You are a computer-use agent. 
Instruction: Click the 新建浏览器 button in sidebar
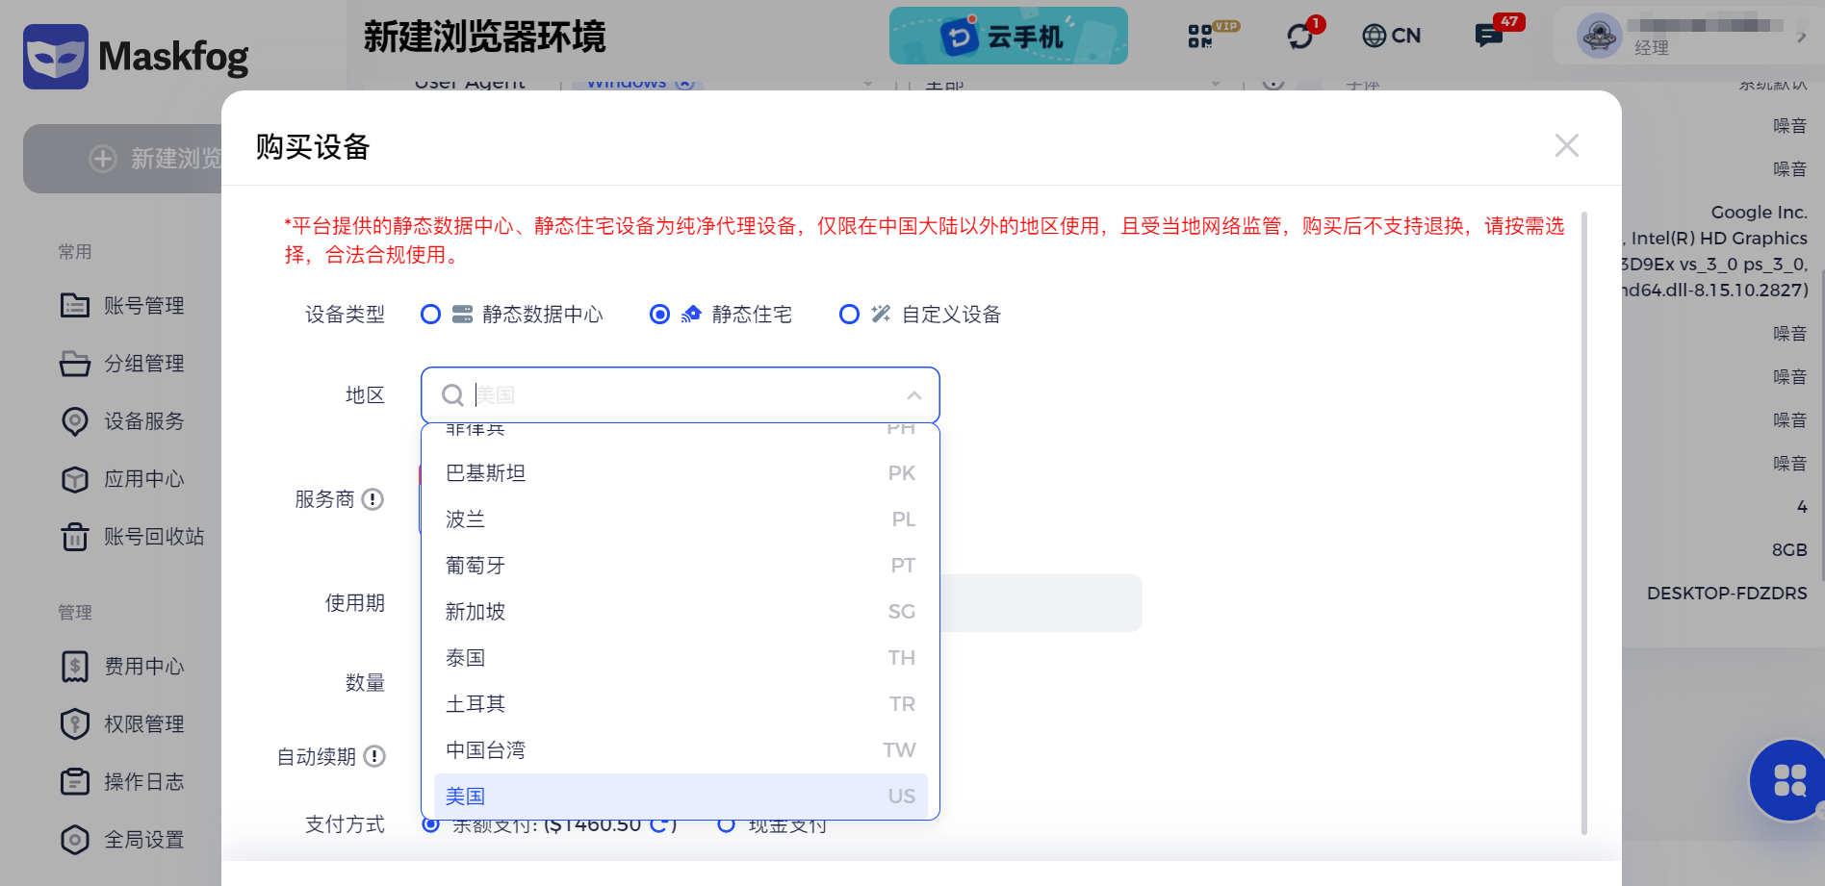123,159
